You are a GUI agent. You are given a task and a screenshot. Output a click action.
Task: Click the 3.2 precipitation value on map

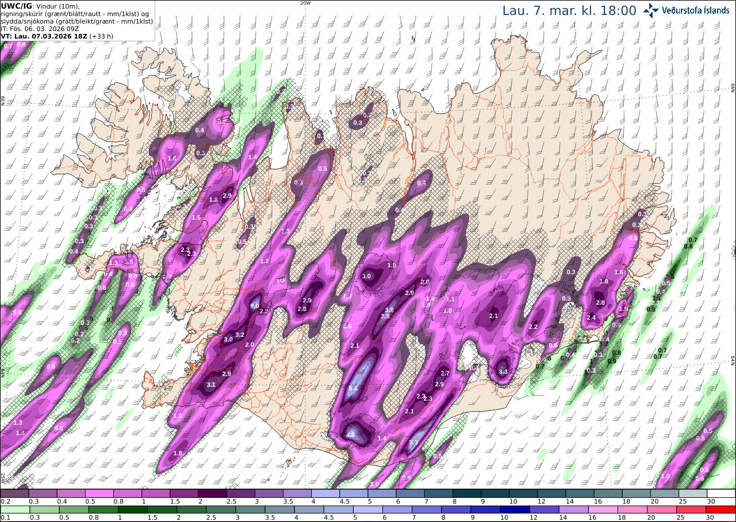[240, 335]
